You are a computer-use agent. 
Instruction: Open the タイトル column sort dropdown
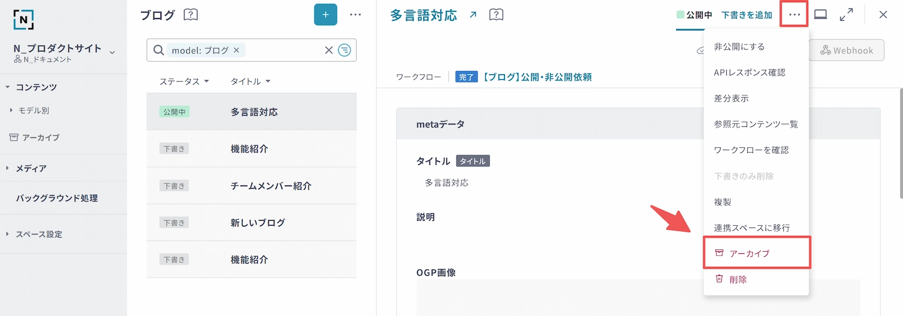pyautogui.click(x=250, y=81)
